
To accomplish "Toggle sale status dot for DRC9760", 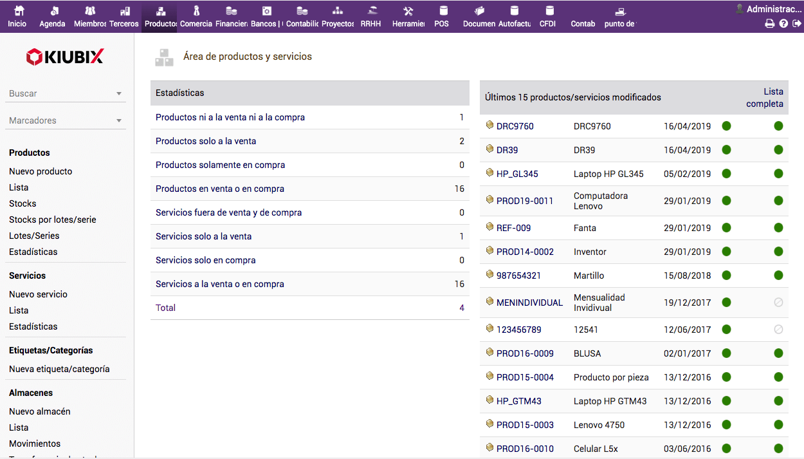I will pyautogui.click(x=726, y=126).
